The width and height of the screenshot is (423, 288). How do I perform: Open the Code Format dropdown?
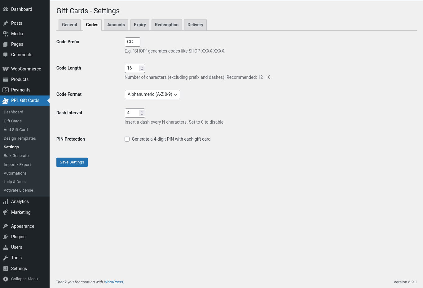[x=152, y=95]
